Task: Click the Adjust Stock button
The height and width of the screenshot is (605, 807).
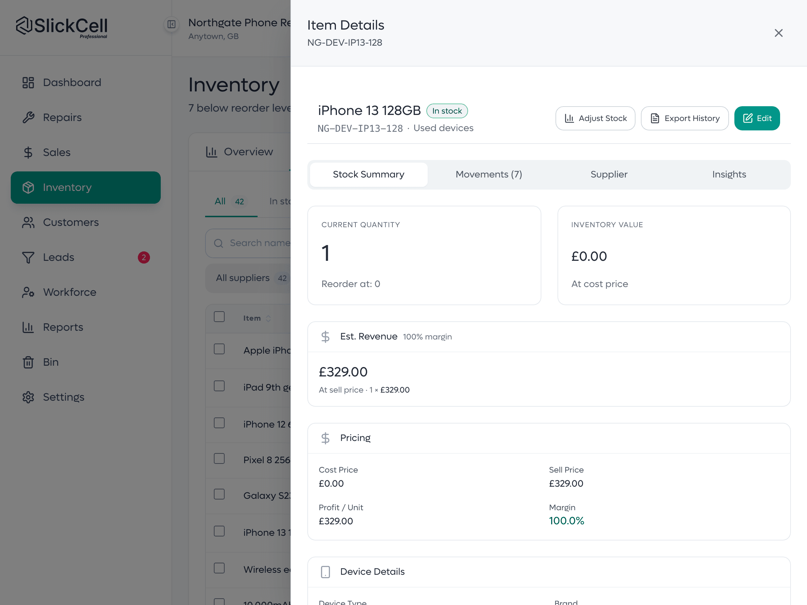Action: tap(595, 119)
